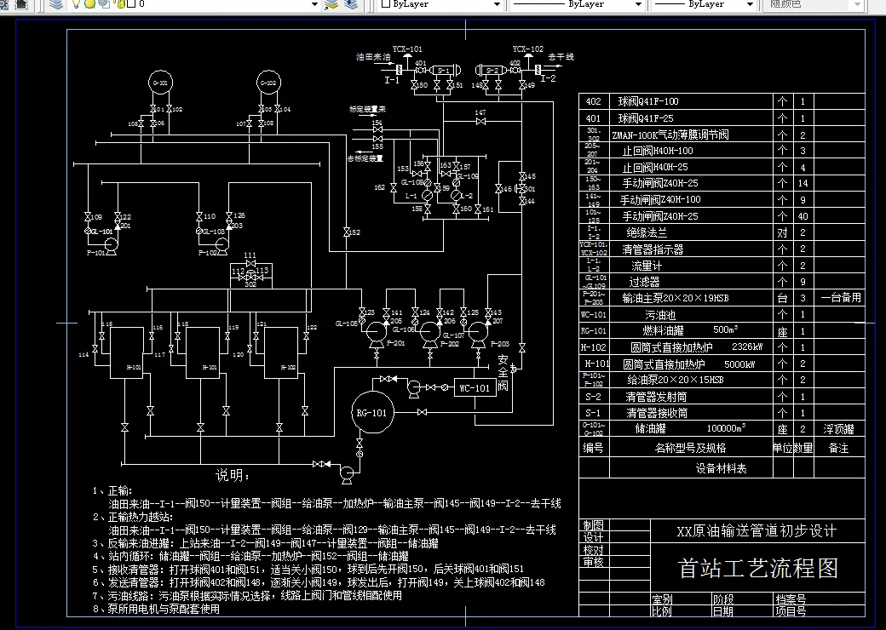Click the padlock to lock layer 0
Screen dimensions: 886x630
pos(120,5)
